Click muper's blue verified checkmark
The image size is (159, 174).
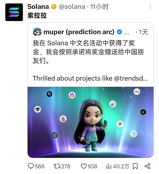tap(119, 32)
